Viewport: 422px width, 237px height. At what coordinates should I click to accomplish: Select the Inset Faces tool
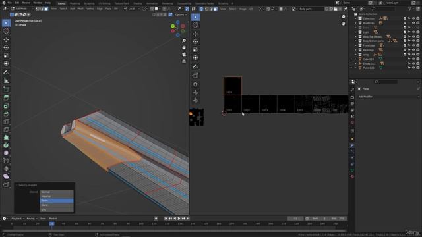6,106
